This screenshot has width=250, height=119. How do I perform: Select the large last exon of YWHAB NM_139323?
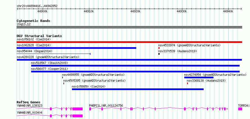point(78,109)
